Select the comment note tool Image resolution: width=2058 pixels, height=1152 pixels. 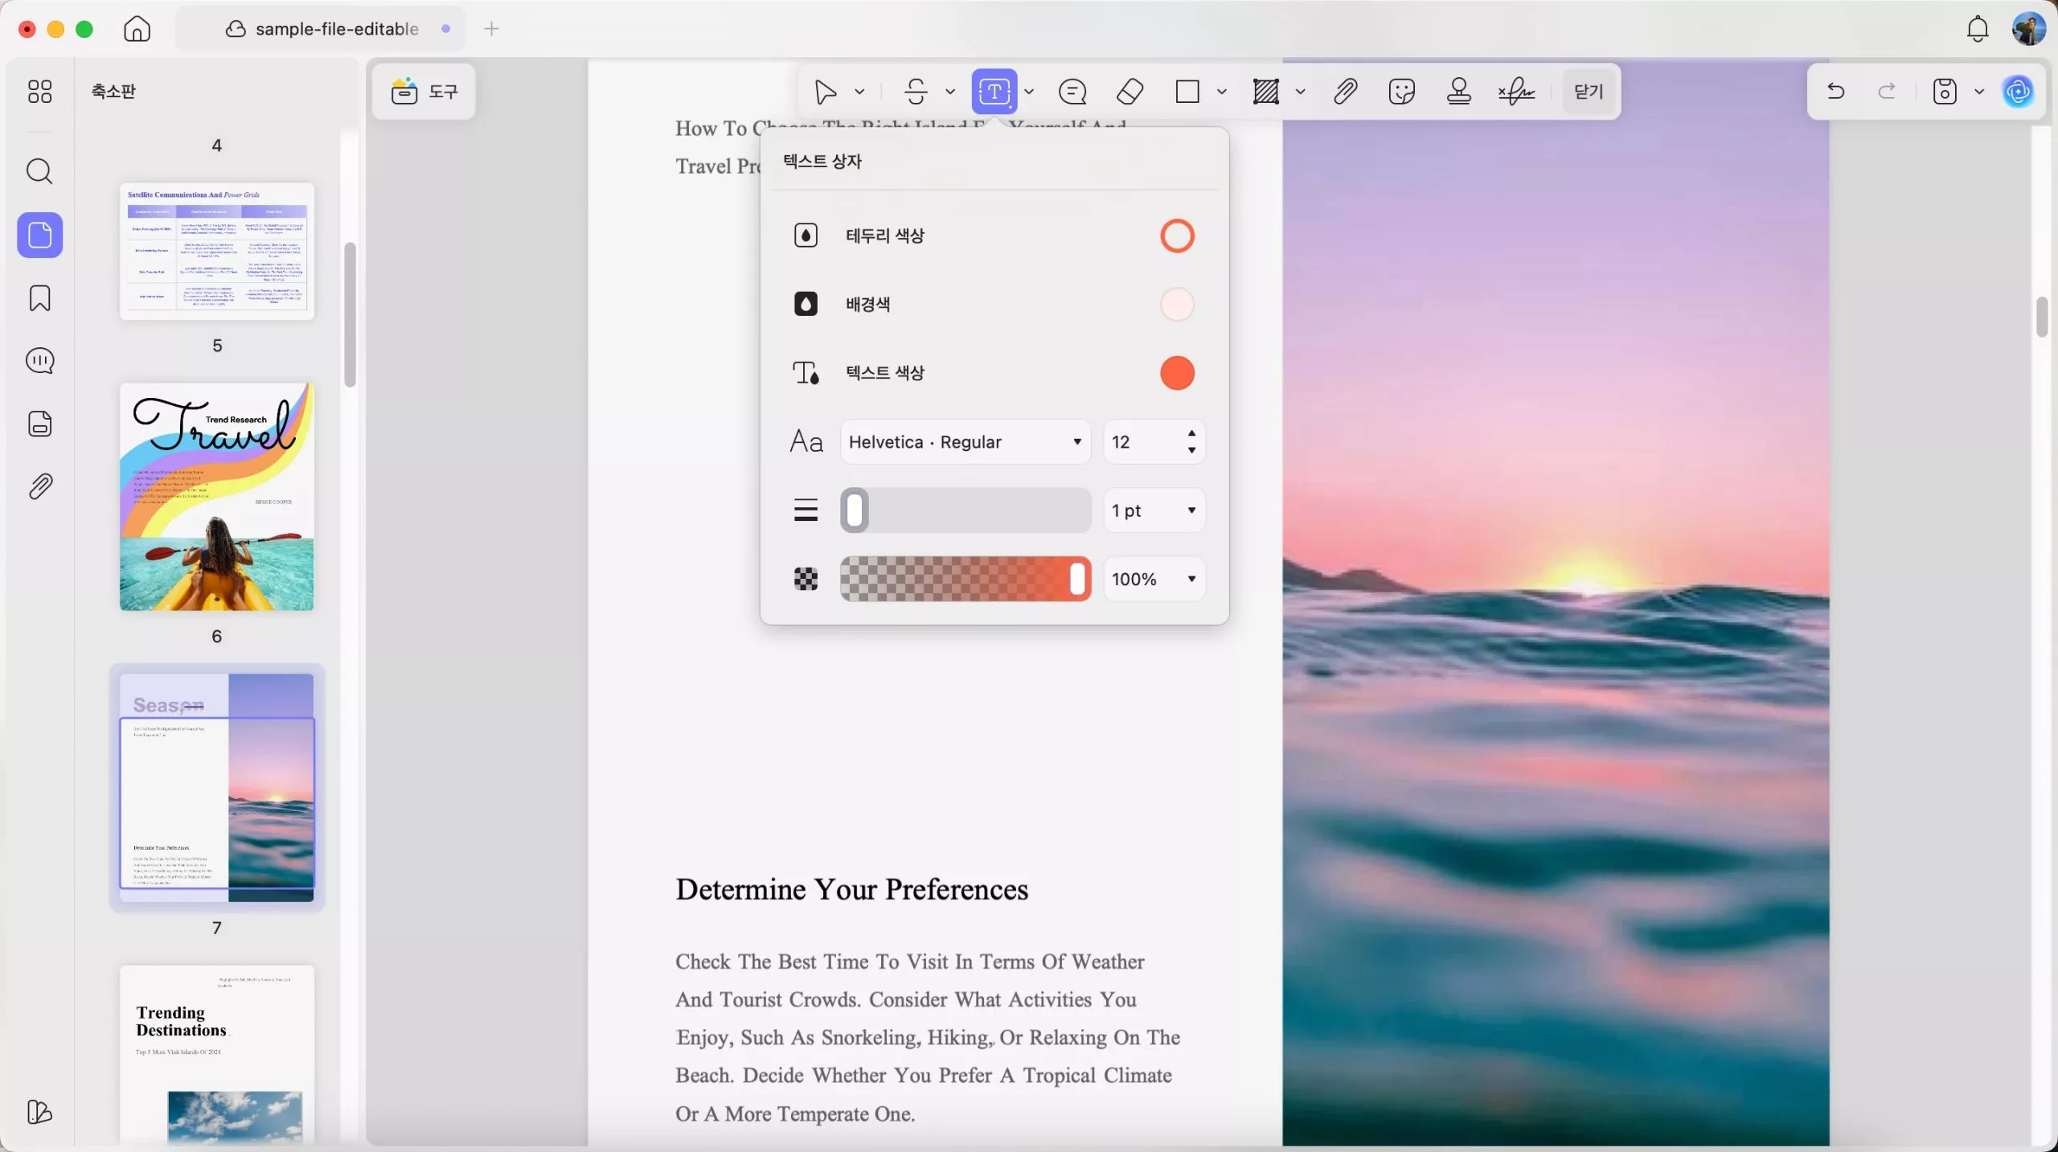click(1072, 92)
